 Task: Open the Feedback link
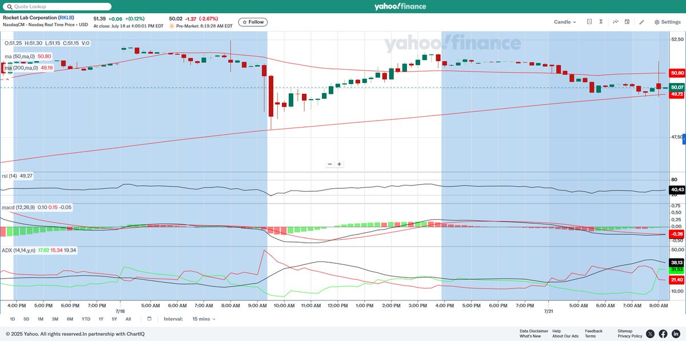593,331
